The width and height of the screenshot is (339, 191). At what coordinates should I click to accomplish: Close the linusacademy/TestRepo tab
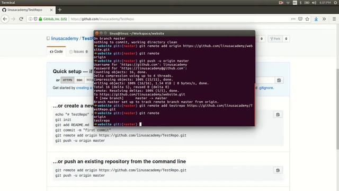click(x=51, y=10)
